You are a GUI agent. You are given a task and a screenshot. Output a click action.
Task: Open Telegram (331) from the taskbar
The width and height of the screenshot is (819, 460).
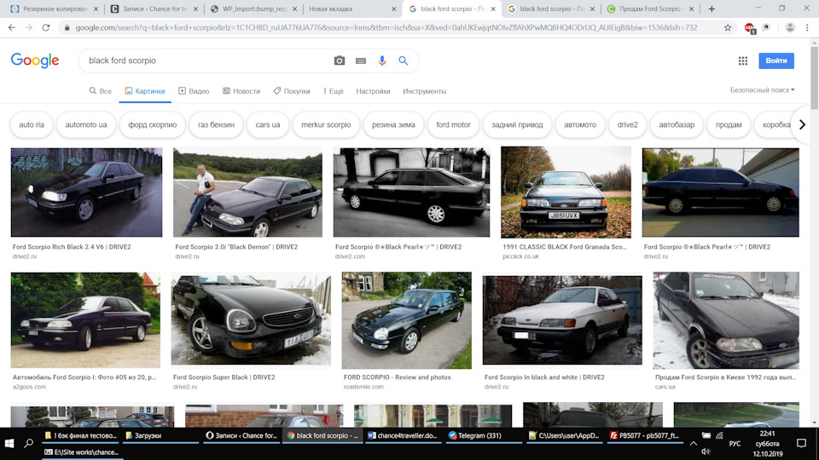482,435
